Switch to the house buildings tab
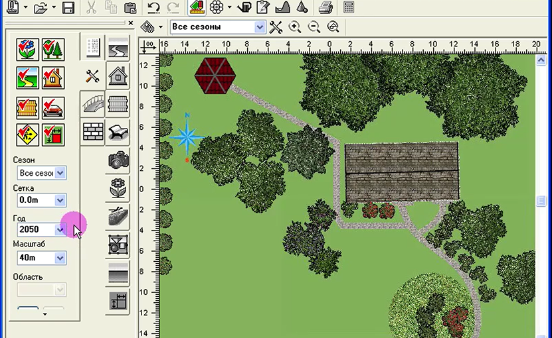 [118, 76]
